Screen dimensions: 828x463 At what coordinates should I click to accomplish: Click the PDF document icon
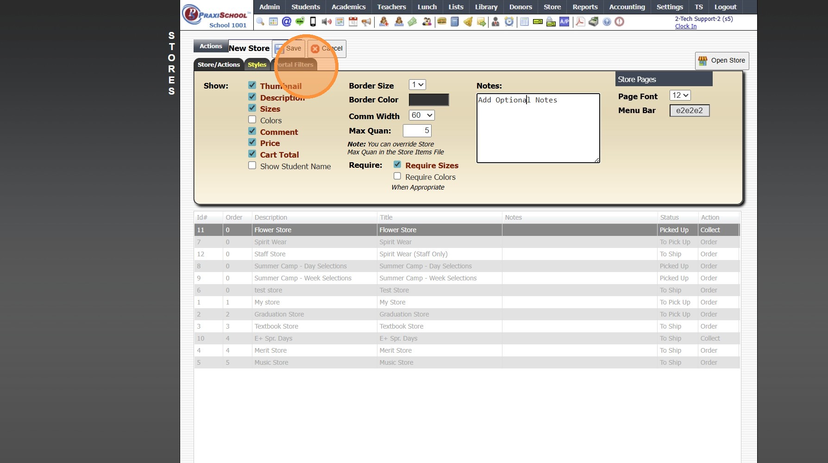pos(580,21)
